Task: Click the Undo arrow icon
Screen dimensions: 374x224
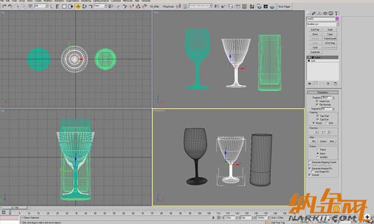Action: [4, 7]
